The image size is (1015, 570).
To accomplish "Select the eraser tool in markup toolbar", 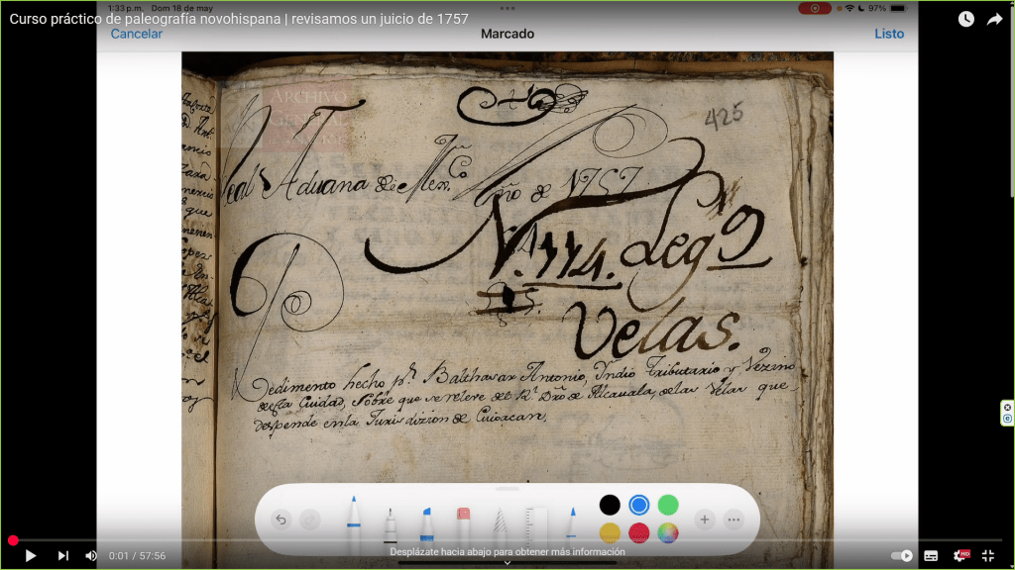I will 462,522.
